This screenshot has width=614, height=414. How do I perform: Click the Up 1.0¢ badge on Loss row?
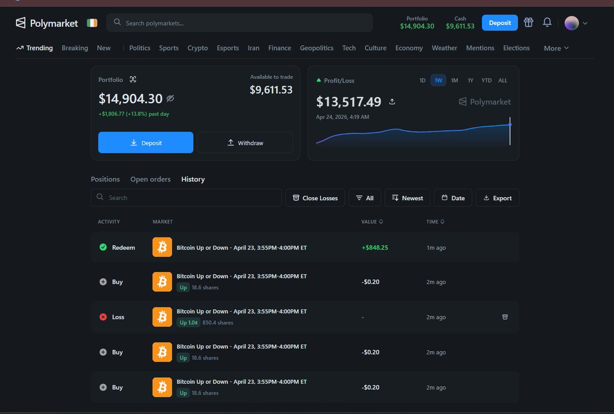tap(188, 323)
